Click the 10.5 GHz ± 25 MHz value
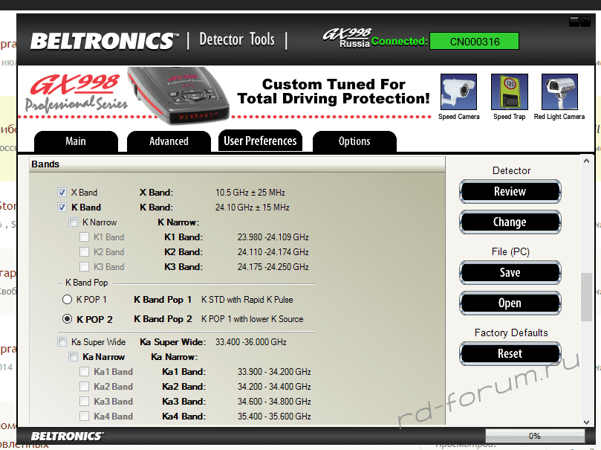The width and height of the screenshot is (601, 450). click(x=250, y=192)
